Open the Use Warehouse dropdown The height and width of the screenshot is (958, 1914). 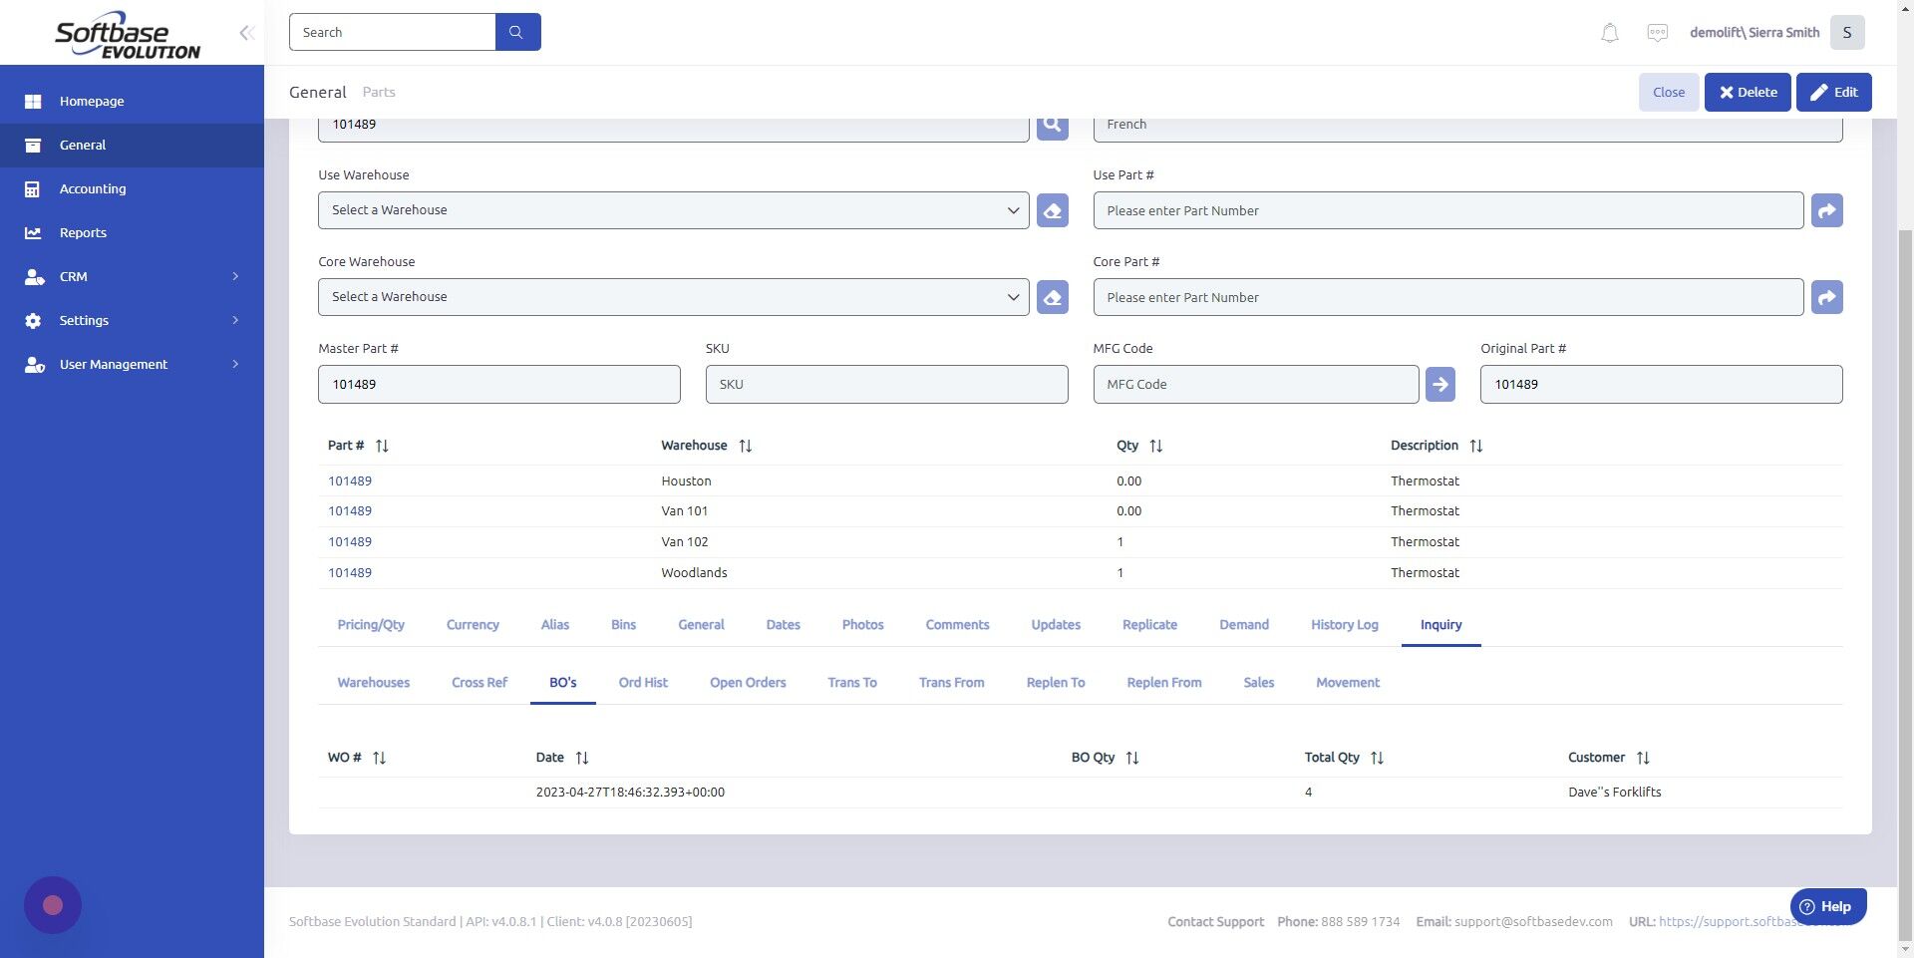pos(673,210)
